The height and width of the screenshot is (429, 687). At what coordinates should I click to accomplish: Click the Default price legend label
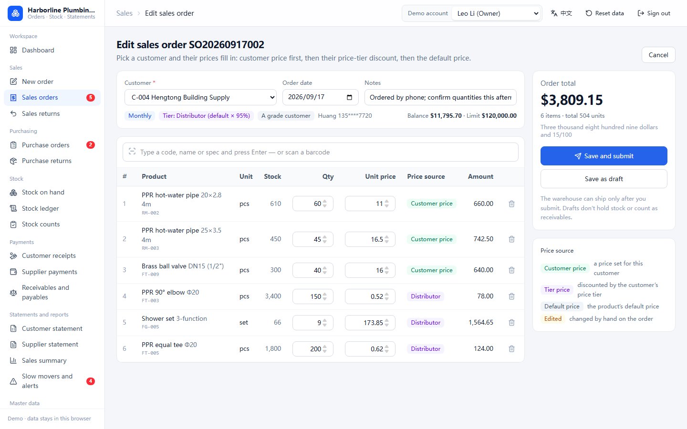point(562,306)
